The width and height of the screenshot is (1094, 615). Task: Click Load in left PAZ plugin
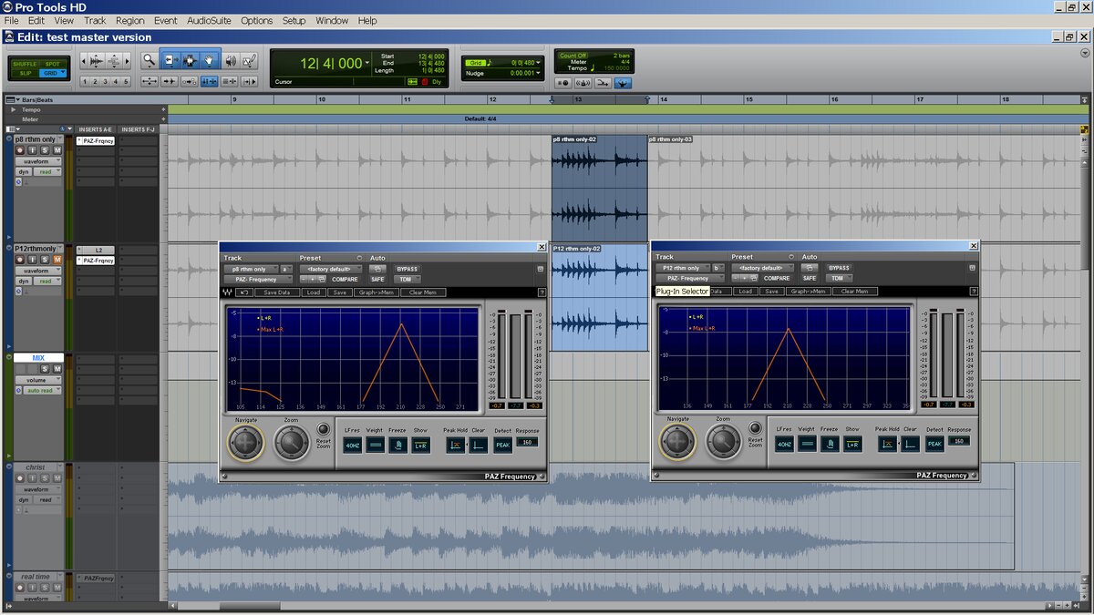314,292
